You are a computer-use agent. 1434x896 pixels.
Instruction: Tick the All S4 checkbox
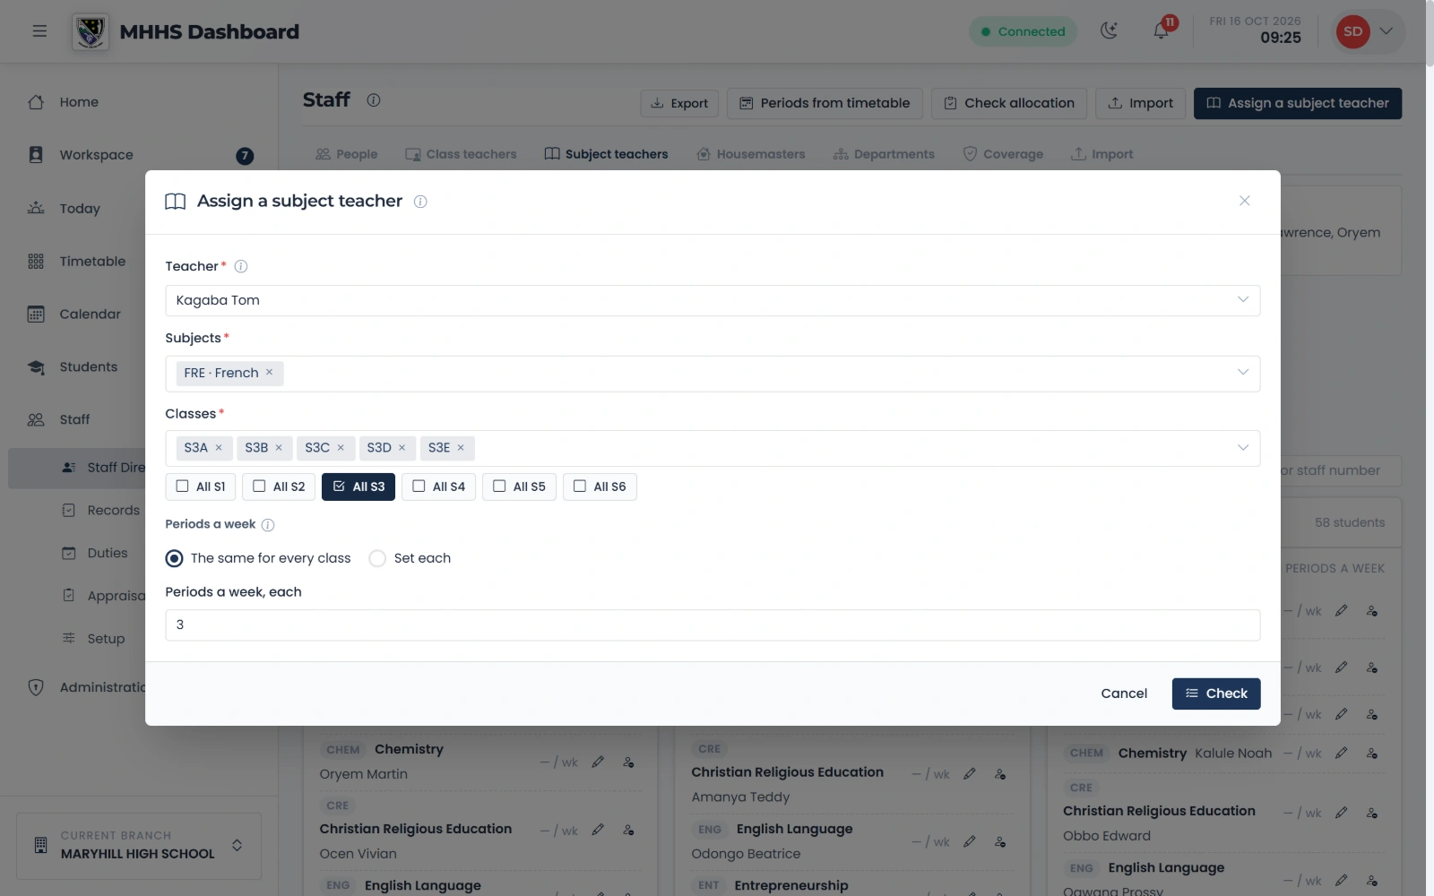pyautogui.click(x=439, y=487)
